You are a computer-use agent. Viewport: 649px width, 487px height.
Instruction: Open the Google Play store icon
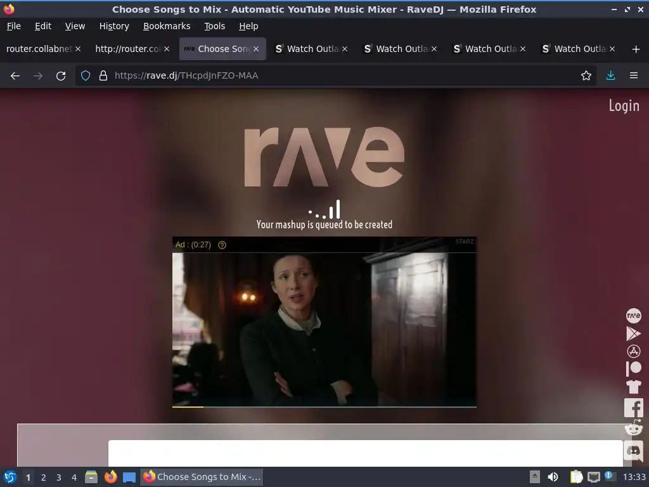pos(633,334)
